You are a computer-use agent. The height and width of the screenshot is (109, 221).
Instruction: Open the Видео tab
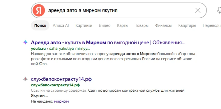point(104,25)
